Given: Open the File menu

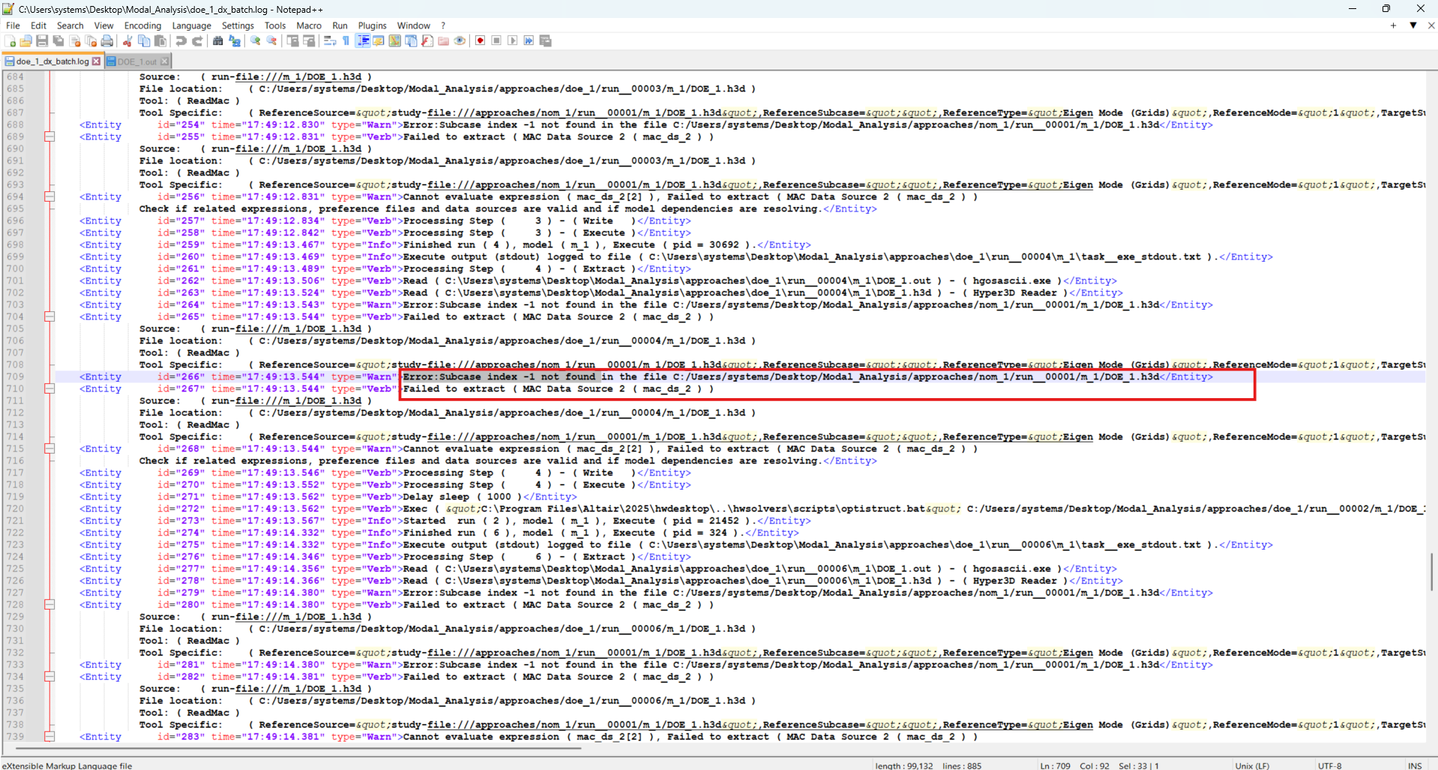Looking at the screenshot, I should click(x=13, y=25).
